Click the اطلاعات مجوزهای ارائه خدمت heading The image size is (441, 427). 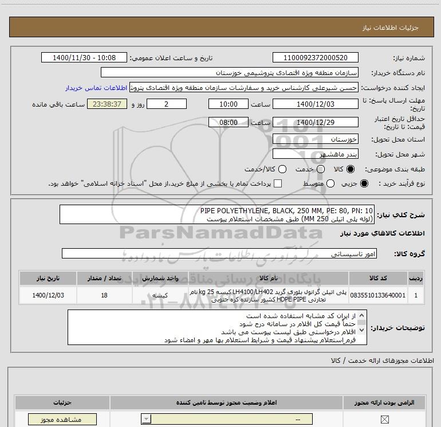click(383, 361)
